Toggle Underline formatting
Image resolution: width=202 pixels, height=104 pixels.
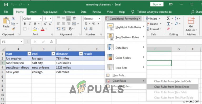coord(35,24)
